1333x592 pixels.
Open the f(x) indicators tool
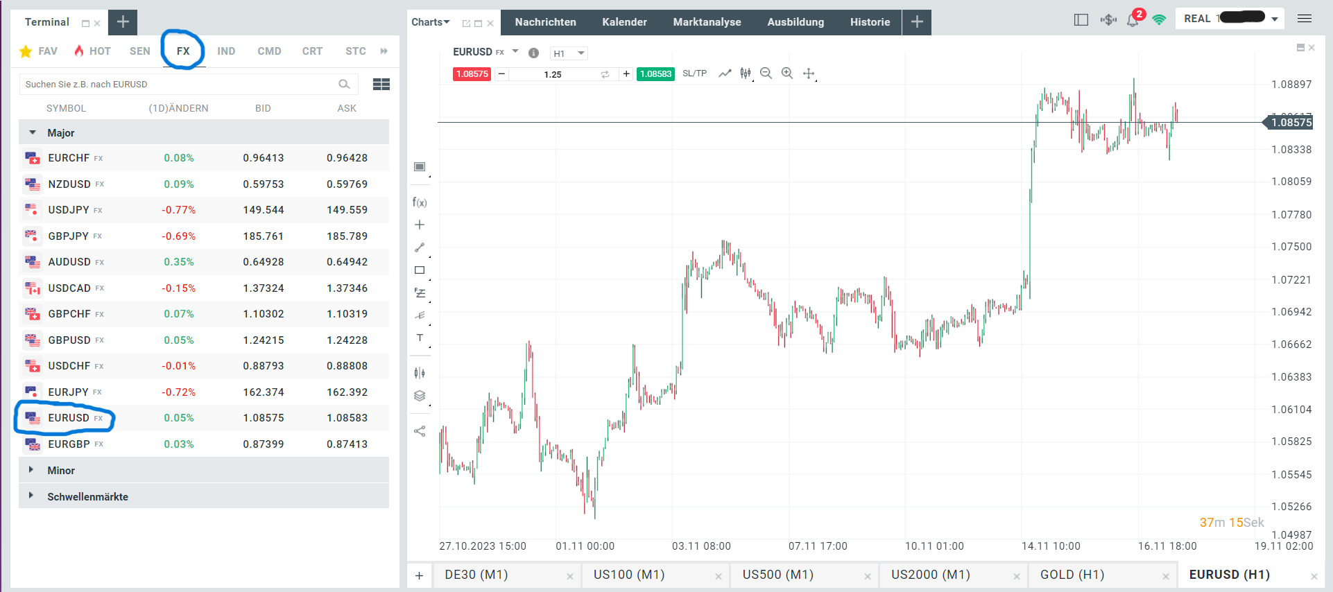click(x=420, y=202)
